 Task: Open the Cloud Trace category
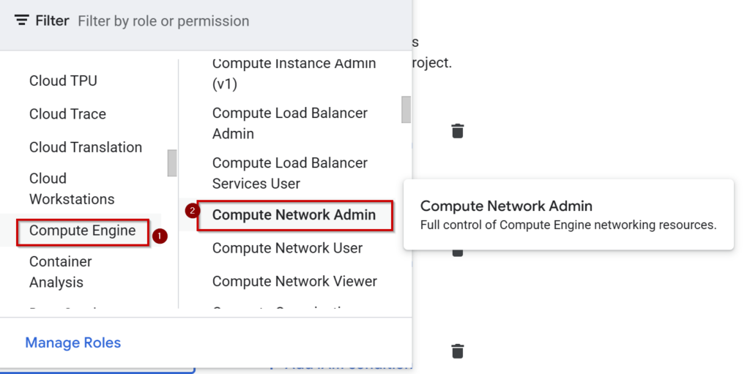point(67,114)
